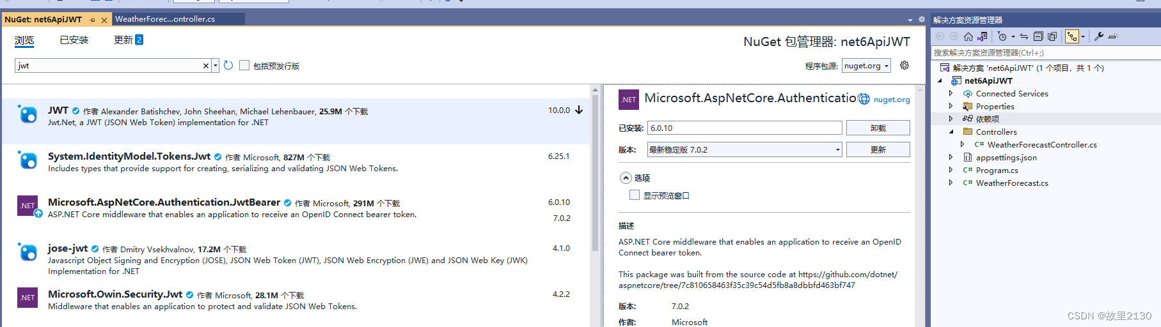Image resolution: width=1161 pixels, height=327 pixels.
Task: Expand appsettings.json node
Action: 951,157
